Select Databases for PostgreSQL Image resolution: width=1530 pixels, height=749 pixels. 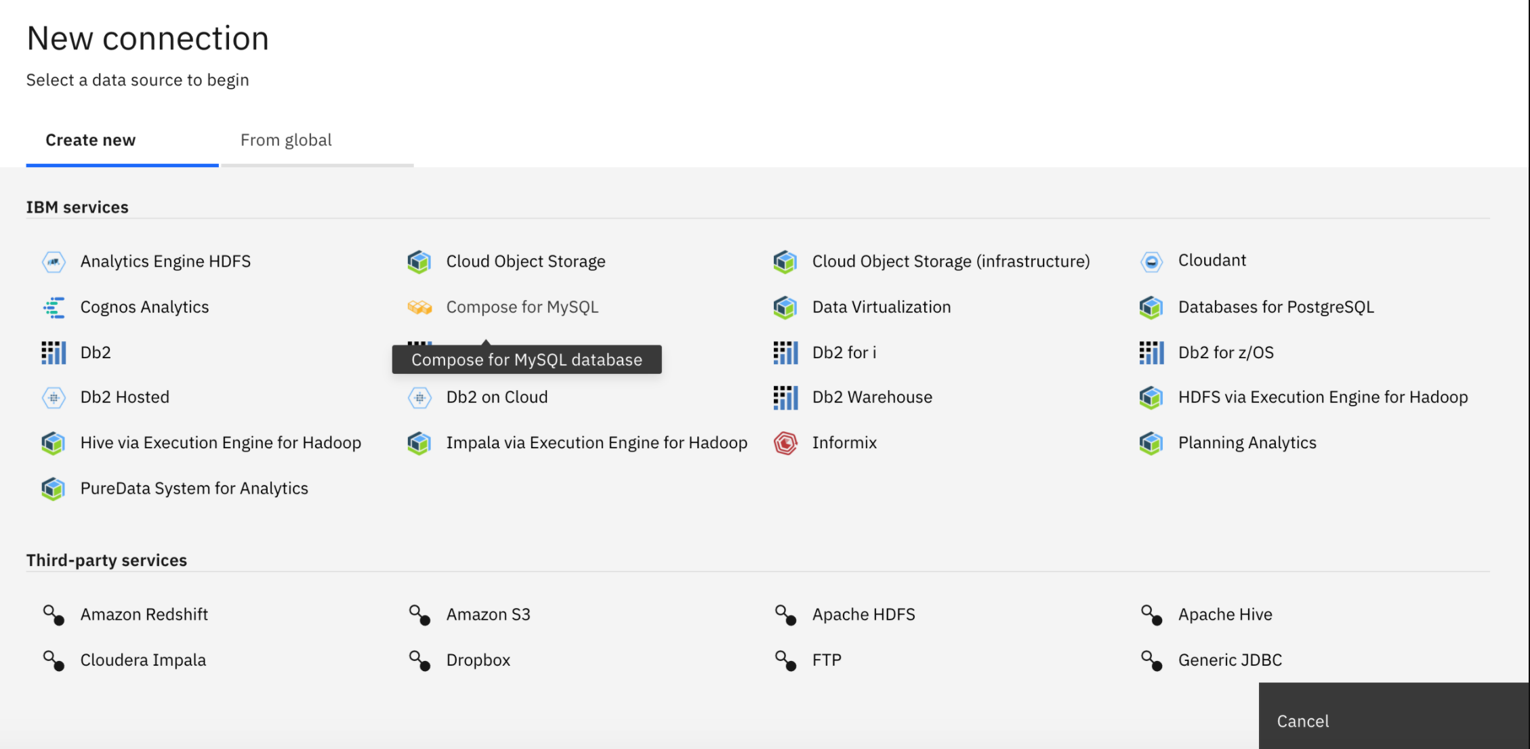[1275, 307]
